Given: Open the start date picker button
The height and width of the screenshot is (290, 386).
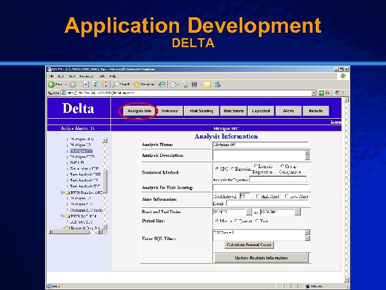Looking at the screenshot, I should click(249, 212).
